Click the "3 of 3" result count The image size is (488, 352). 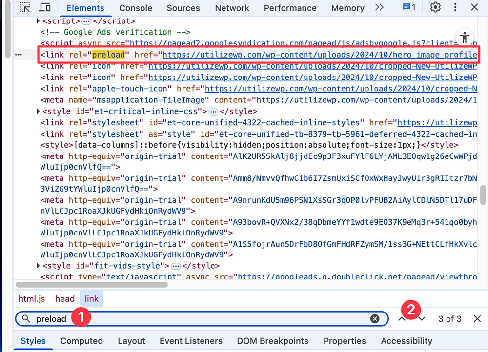point(450,319)
